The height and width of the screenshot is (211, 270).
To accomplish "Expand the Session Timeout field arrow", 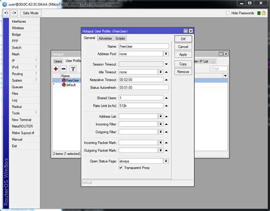I will pyautogui.click(x=166, y=64).
